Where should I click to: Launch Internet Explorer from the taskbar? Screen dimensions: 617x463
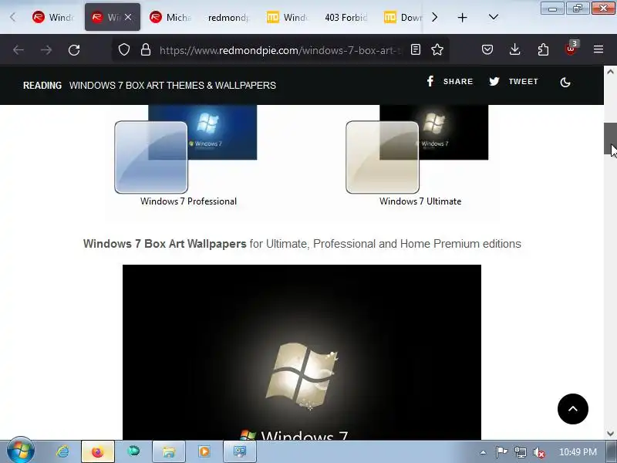pyautogui.click(x=62, y=451)
